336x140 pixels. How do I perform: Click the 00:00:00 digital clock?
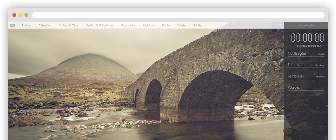point(307,38)
